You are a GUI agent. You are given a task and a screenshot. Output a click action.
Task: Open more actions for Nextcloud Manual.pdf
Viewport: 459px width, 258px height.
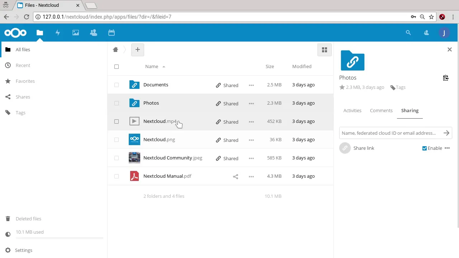[x=251, y=177]
